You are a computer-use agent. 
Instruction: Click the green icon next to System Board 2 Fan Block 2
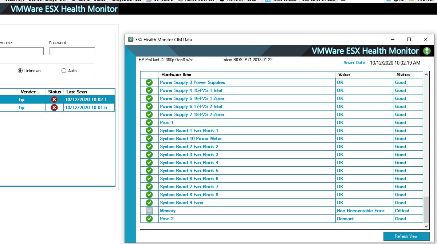(x=149, y=147)
